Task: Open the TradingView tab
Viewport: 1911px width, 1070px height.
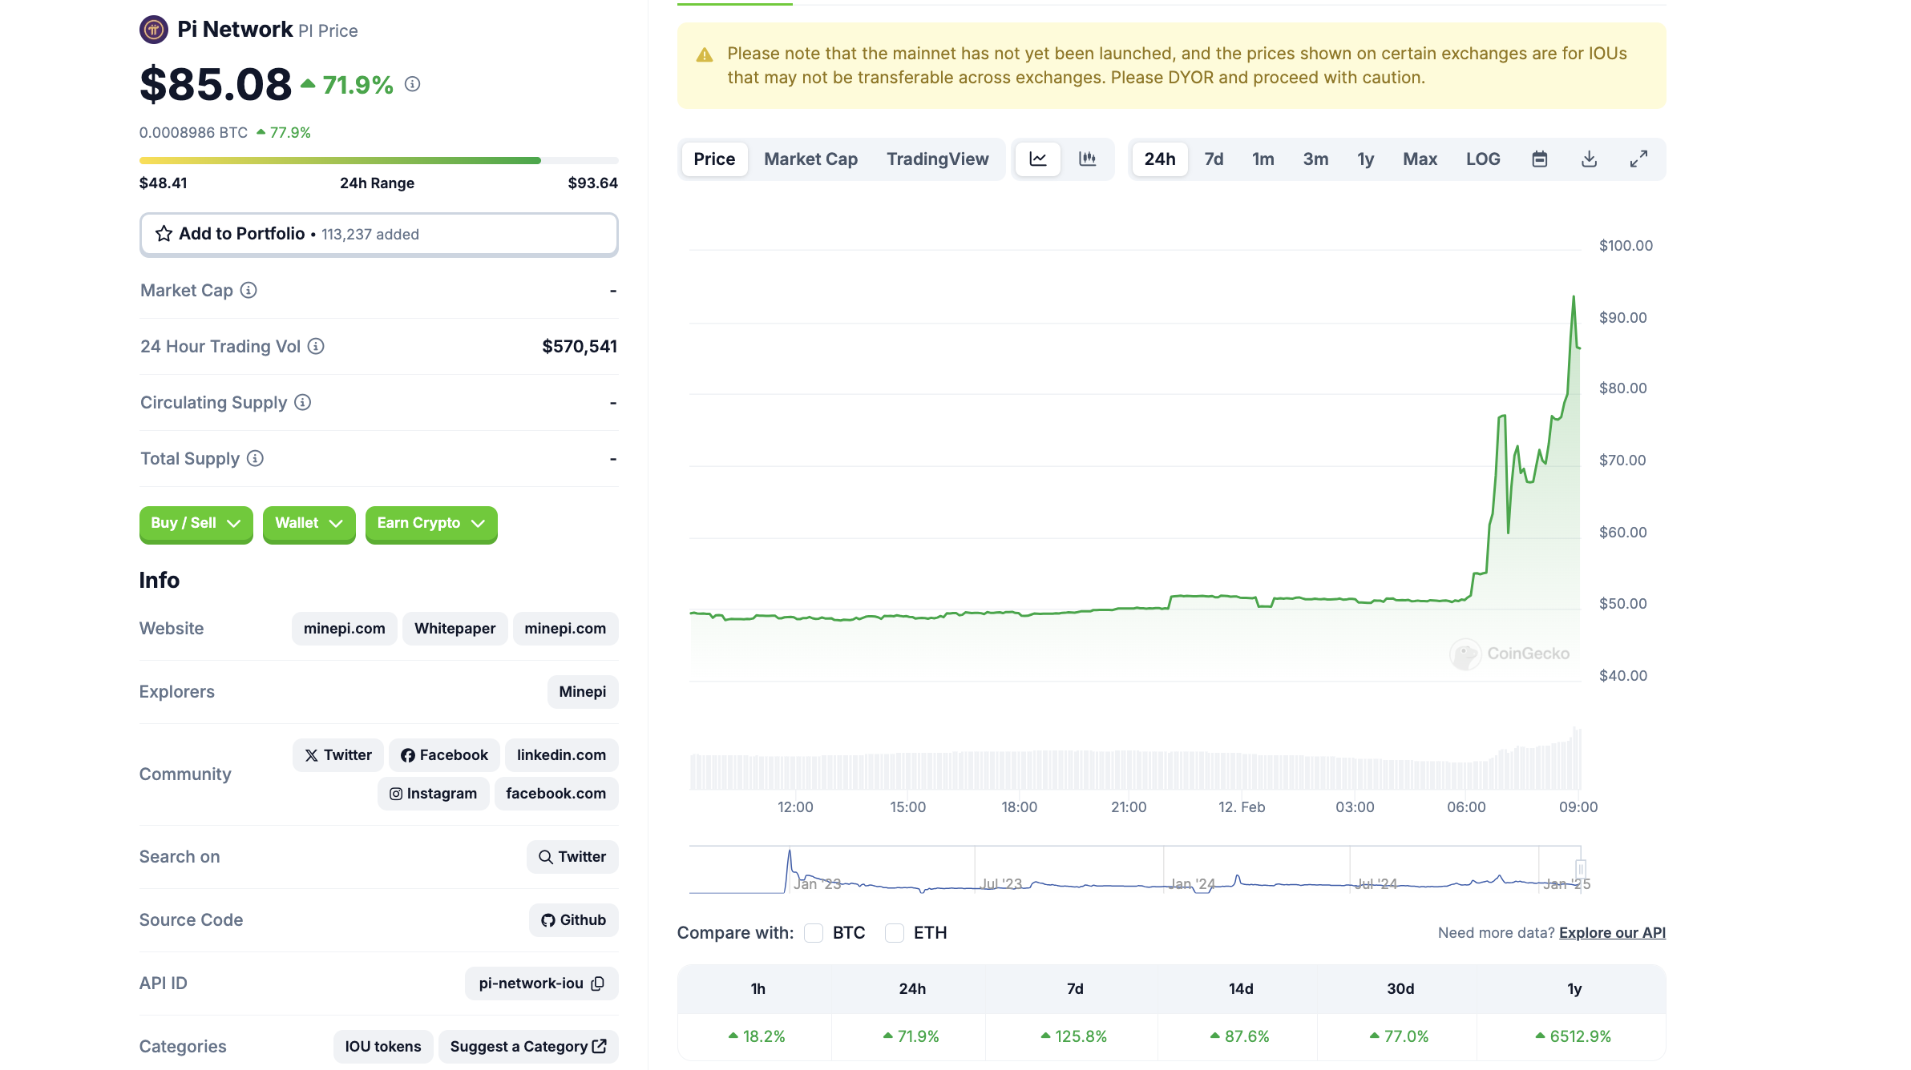Action: (x=938, y=159)
